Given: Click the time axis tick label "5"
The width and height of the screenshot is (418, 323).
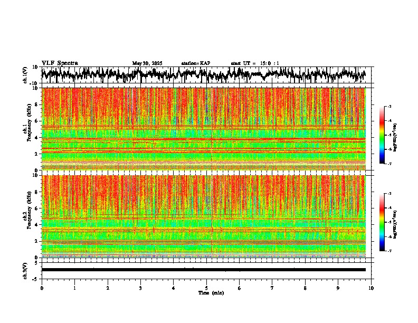Looking at the screenshot, I should click(206, 288).
